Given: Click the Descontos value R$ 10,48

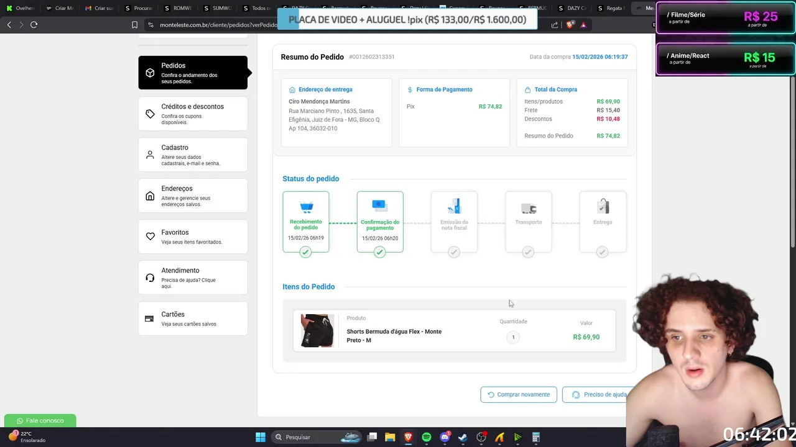Looking at the screenshot, I should coord(608,119).
